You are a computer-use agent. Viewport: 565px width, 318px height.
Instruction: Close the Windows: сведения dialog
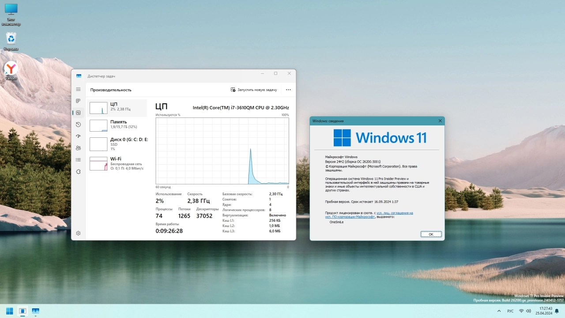(440, 121)
